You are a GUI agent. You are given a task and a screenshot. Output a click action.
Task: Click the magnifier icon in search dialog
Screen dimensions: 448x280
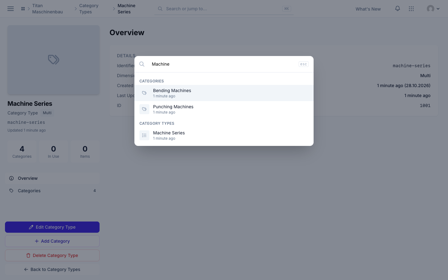tap(142, 64)
